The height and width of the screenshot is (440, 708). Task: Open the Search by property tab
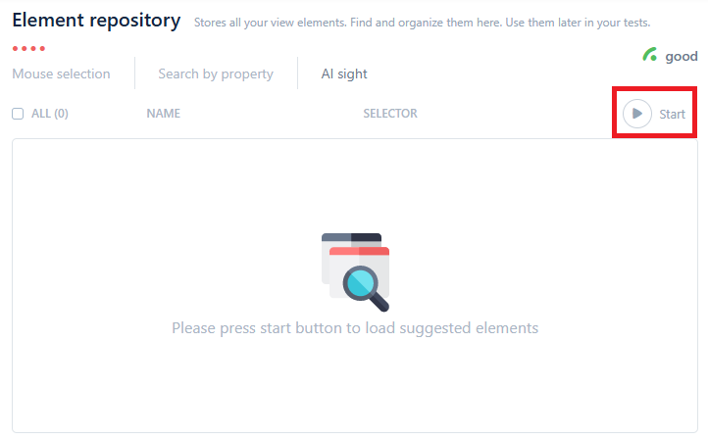pyautogui.click(x=216, y=73)
